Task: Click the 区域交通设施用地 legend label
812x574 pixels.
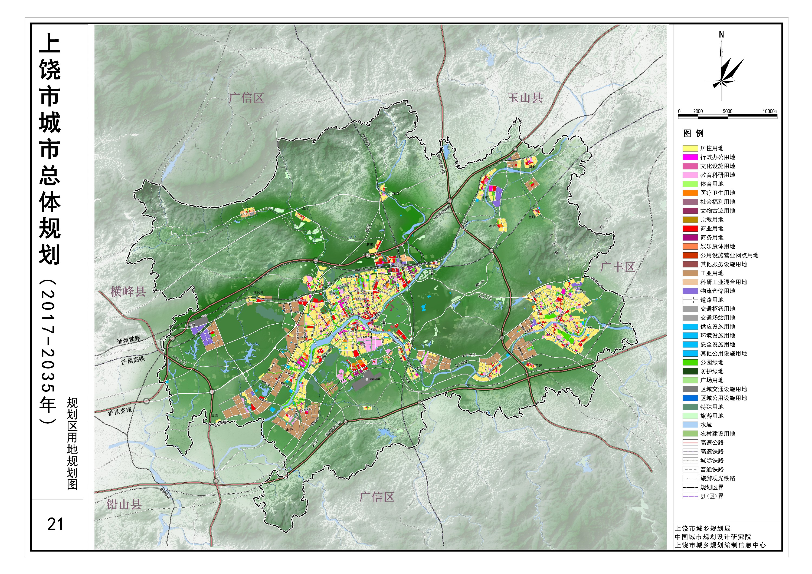Action: click(723, 389)
